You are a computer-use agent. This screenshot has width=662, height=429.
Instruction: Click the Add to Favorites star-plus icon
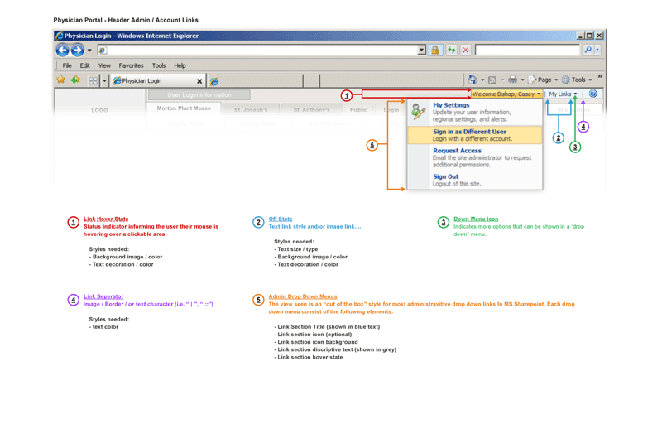coord(75,80)
